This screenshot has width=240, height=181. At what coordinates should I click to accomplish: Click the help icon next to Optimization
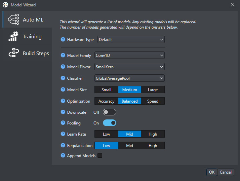click(x=63, y=101)
